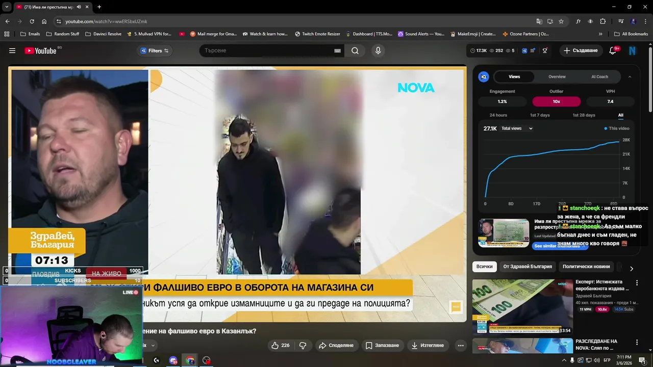This screenshot has height=367, width=653.
Task: Select the 24 hours range
Action: click(x=498, y=115)
